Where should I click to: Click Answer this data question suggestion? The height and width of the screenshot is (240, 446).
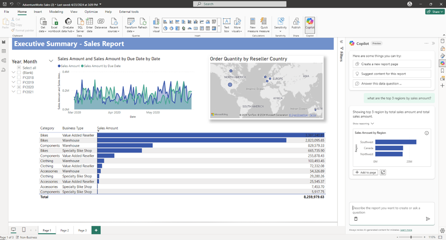pos(392,84)
